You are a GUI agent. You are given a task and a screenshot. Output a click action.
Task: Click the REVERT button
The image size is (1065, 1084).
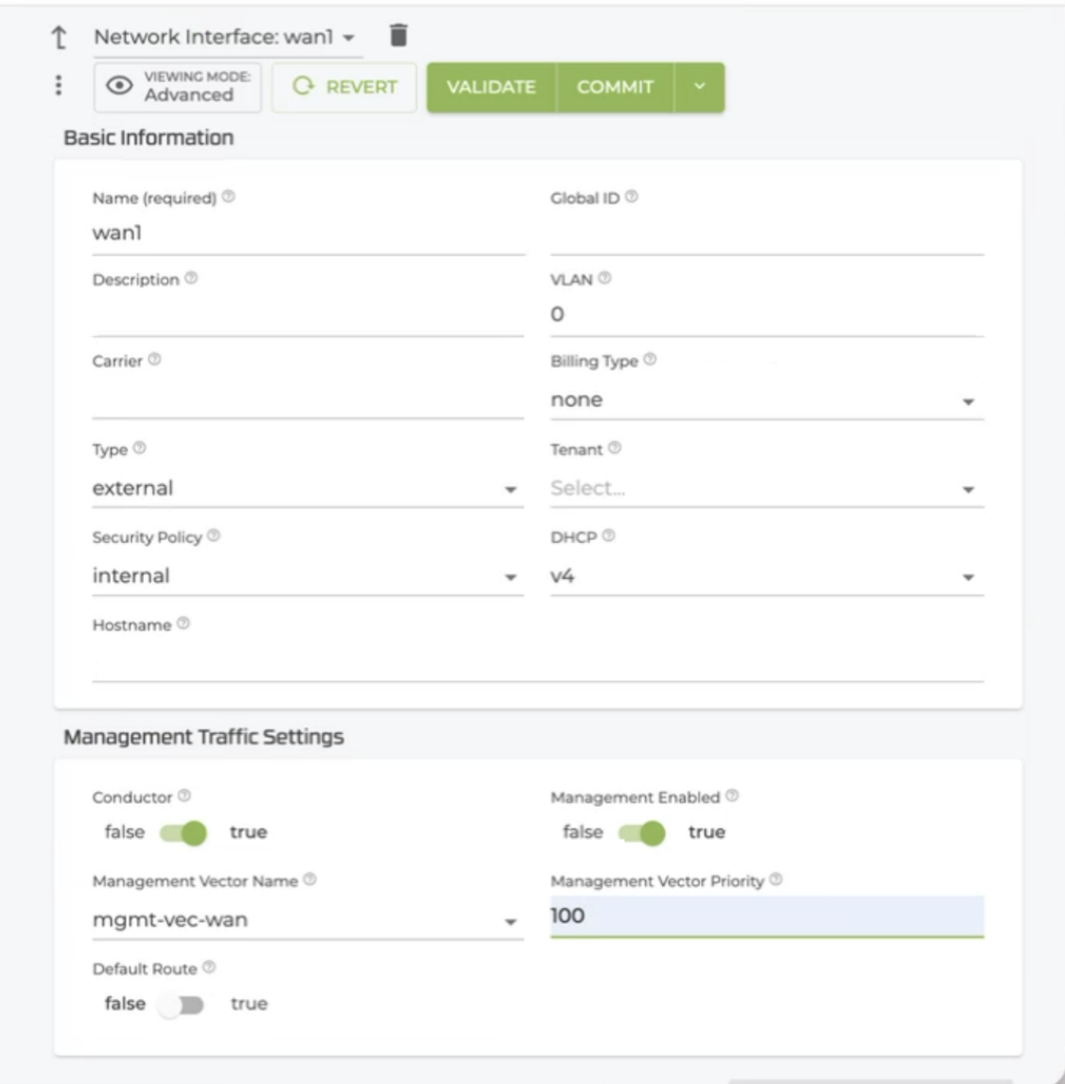pos(344,87)
